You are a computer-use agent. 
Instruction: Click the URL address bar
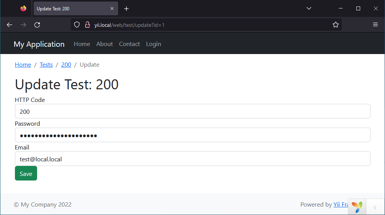pos(206,25)
